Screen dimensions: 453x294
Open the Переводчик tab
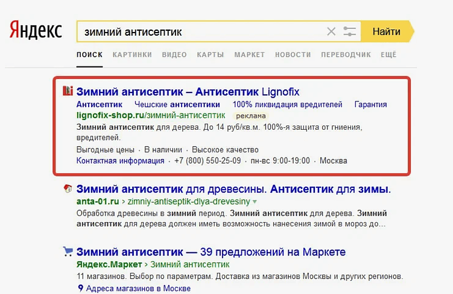coord(346,55)
